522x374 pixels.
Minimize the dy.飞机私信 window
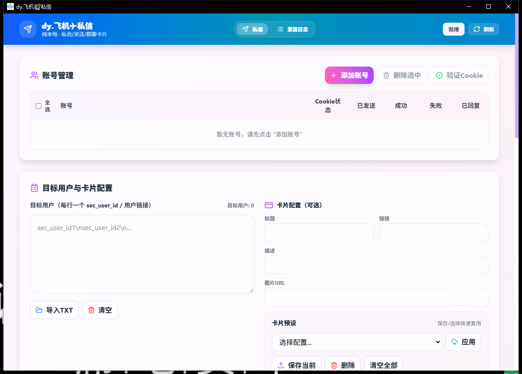[x=469, y=7]
